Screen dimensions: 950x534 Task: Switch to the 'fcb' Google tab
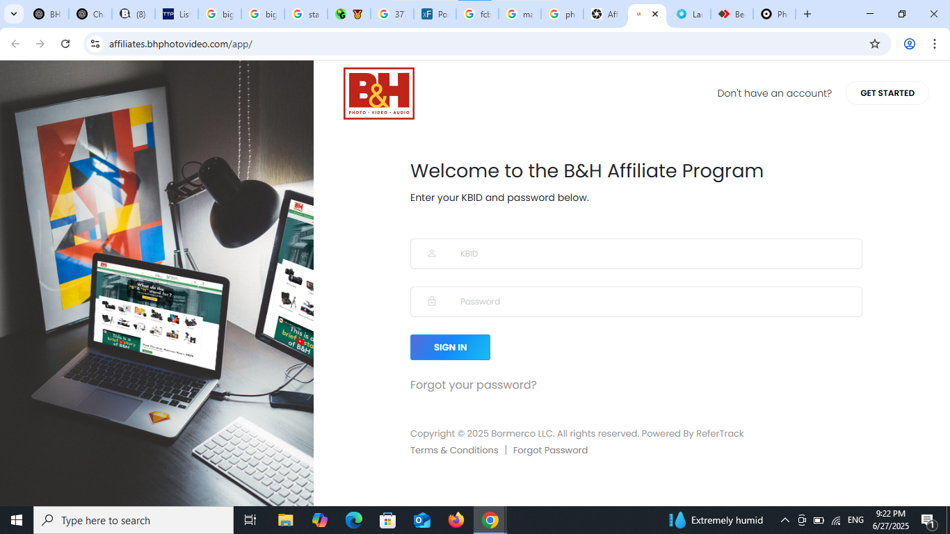(x=477, y=14)
